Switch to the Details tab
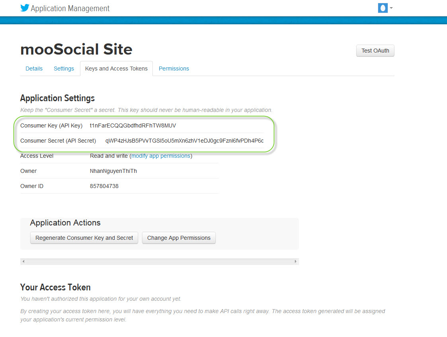This screenshot has height=337, width=447. [x=34, y=69]
